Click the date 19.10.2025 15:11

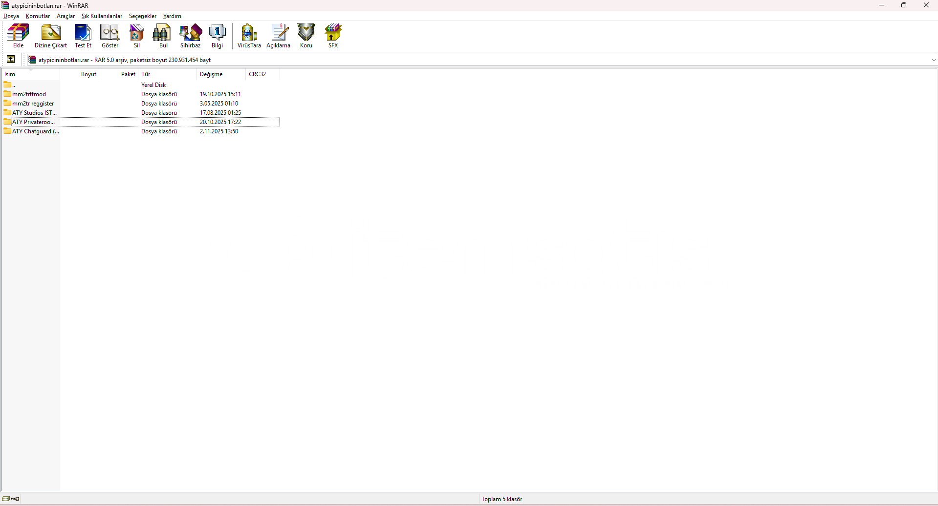point(220,94)
